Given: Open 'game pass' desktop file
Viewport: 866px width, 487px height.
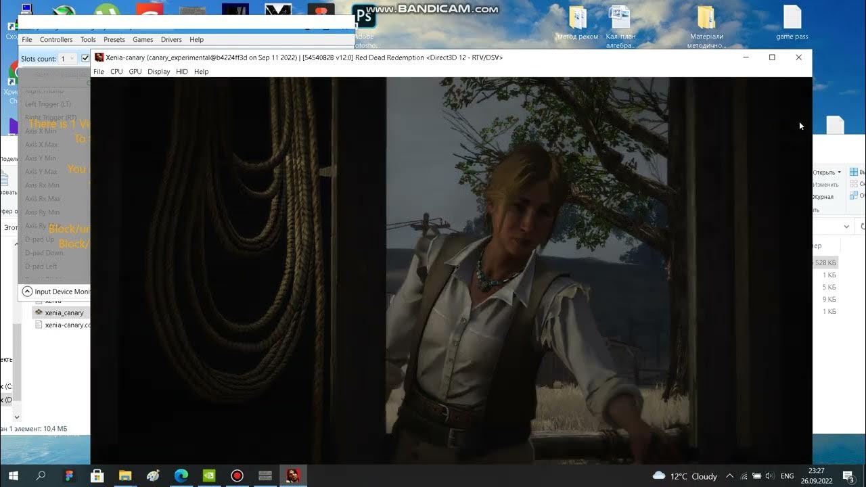Looking at the screenshot, I should click(792, 23).
